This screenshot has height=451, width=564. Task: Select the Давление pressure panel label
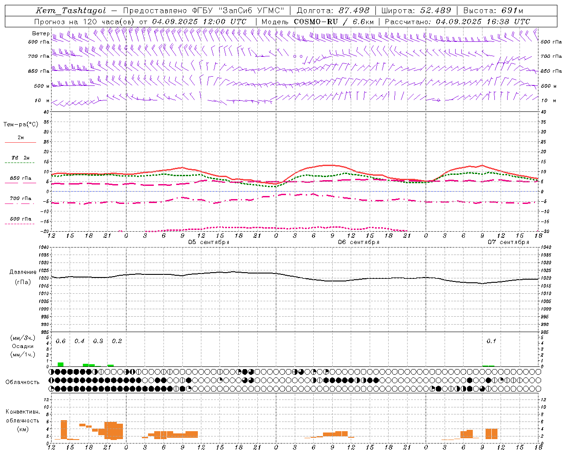(22, 272)
